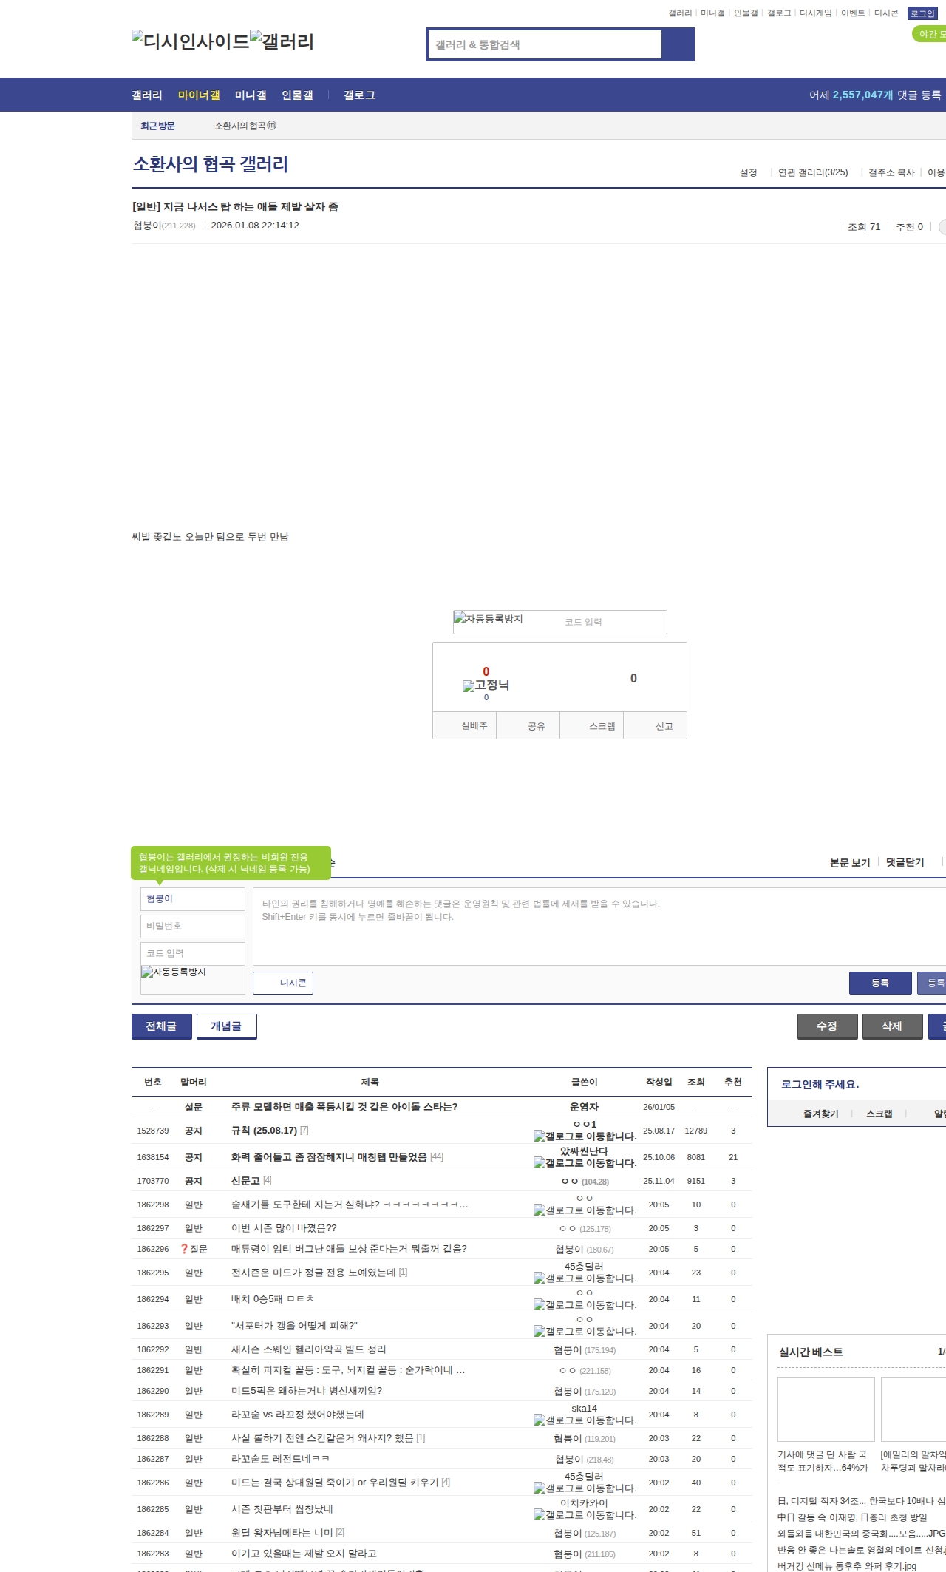Viewport: 946px width, 1572px height.
Task: Click the 갤러리 logo image beside 디시인사이드
Action: (x=282, y=41)
